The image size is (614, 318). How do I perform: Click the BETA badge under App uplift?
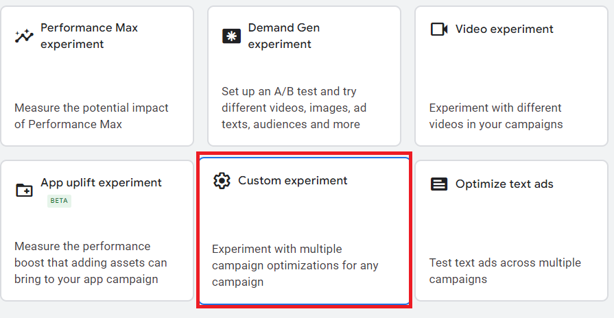coord(59,201)
